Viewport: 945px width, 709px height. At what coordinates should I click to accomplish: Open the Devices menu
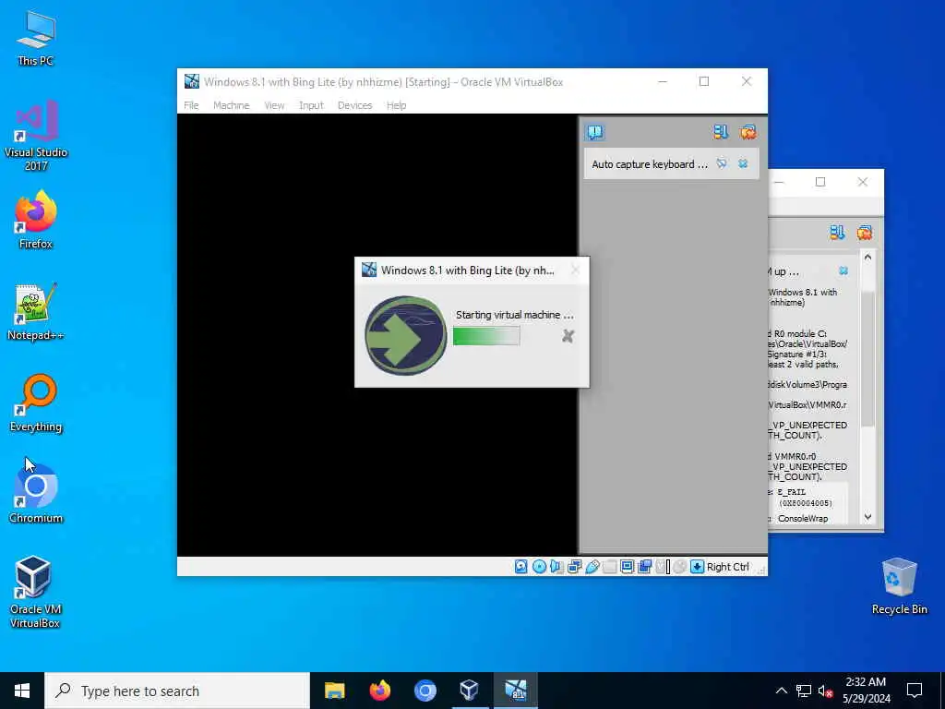tap(354, 105)
